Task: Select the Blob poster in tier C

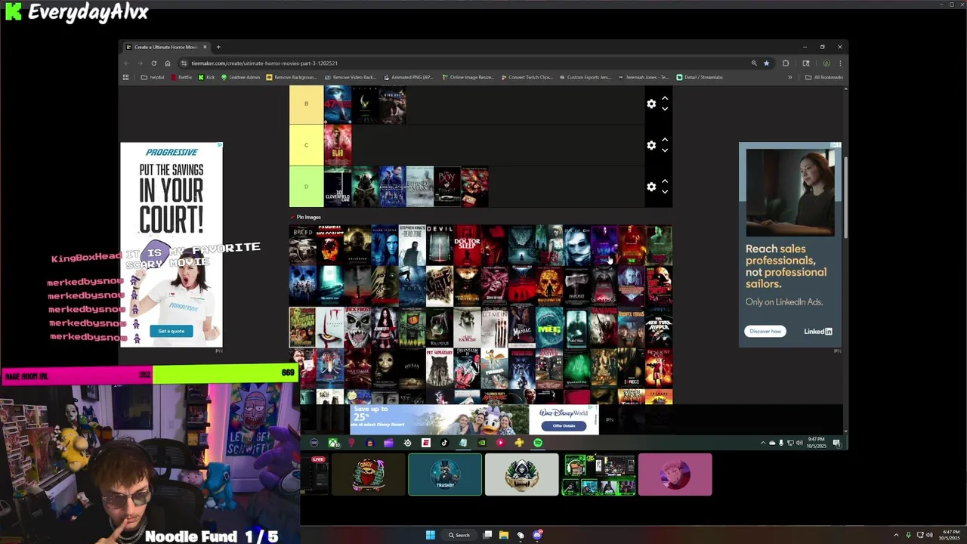Action: point(337,145)
